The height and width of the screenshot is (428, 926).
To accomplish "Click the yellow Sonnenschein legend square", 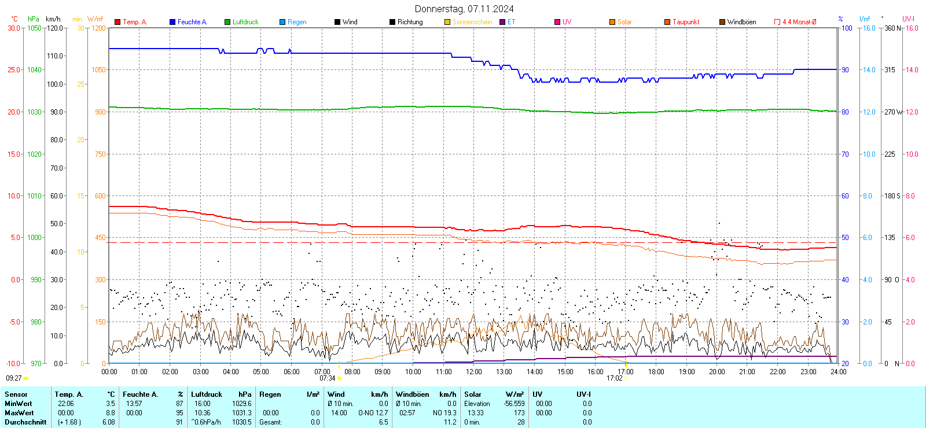I will (x=447, y=22).
